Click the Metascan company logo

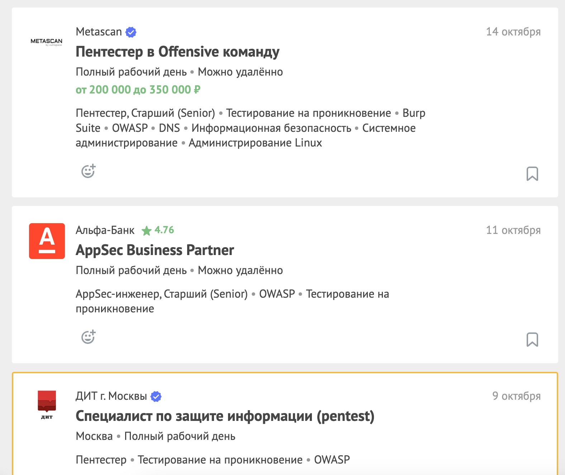tap(47, 42)
